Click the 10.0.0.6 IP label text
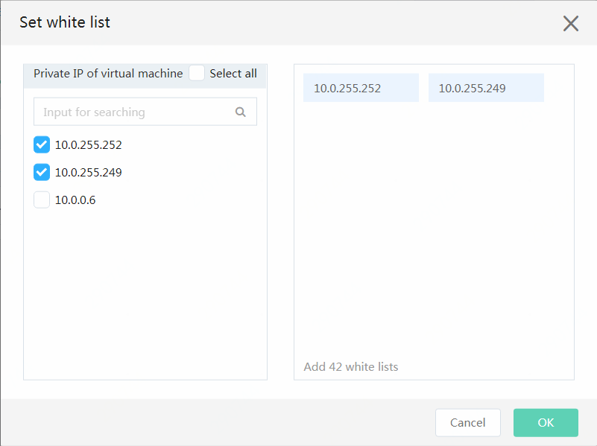This screenshot has width=597, height=446. 75,200
